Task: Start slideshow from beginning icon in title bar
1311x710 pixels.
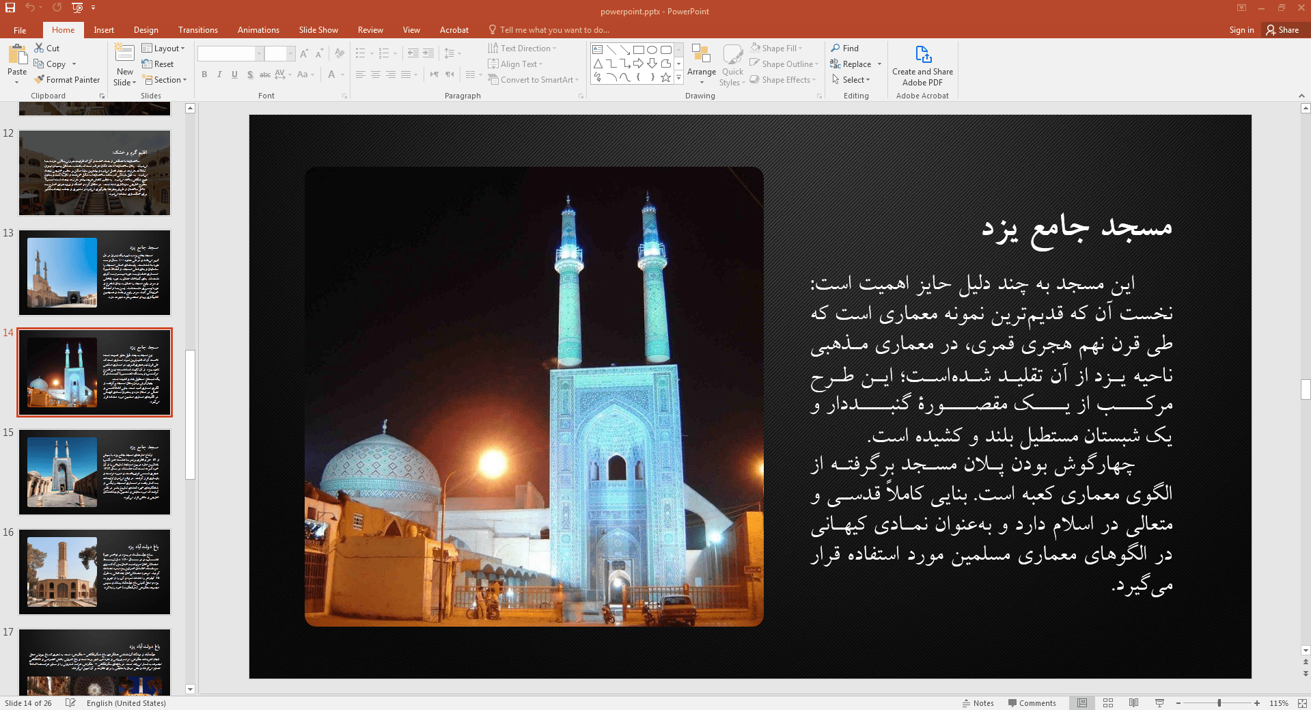Action: [x=77, y=8]
